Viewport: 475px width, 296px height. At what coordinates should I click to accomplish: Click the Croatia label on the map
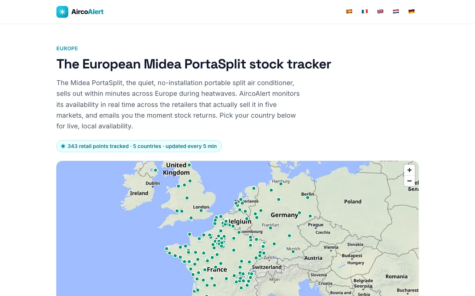[325, 283]
